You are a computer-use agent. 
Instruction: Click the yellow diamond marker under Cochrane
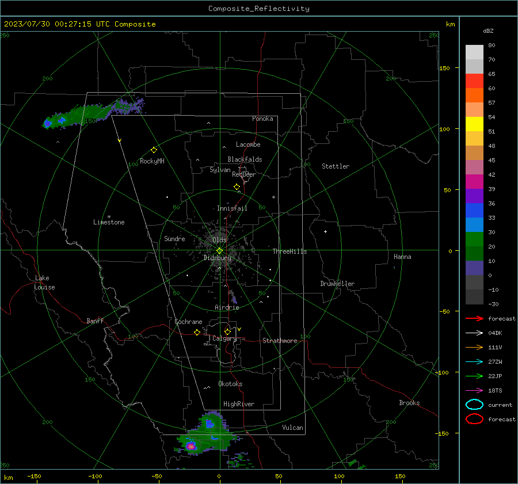pyautogui.click(x=197, y=332)
